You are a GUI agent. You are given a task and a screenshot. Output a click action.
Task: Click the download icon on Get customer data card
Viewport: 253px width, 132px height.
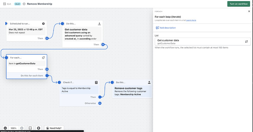pyautogui.click(x=99, y=24)
